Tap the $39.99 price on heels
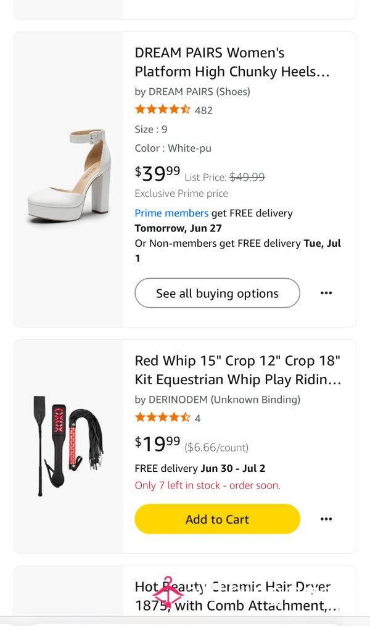Image resolution: width=370 pixels, height=626 pixels. (157, 173)
